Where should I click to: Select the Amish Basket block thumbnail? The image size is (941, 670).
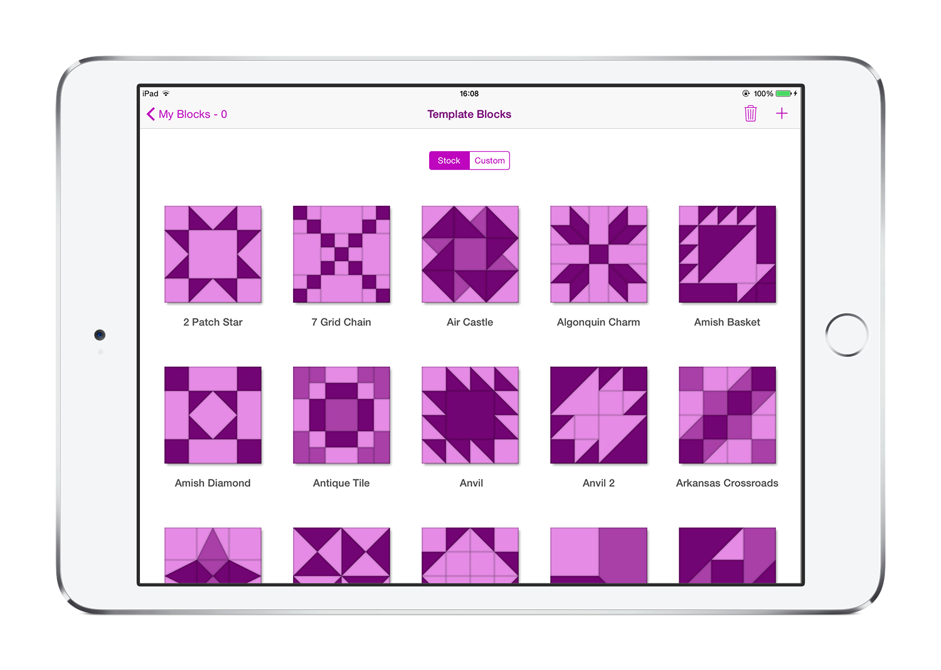point(727,254)
